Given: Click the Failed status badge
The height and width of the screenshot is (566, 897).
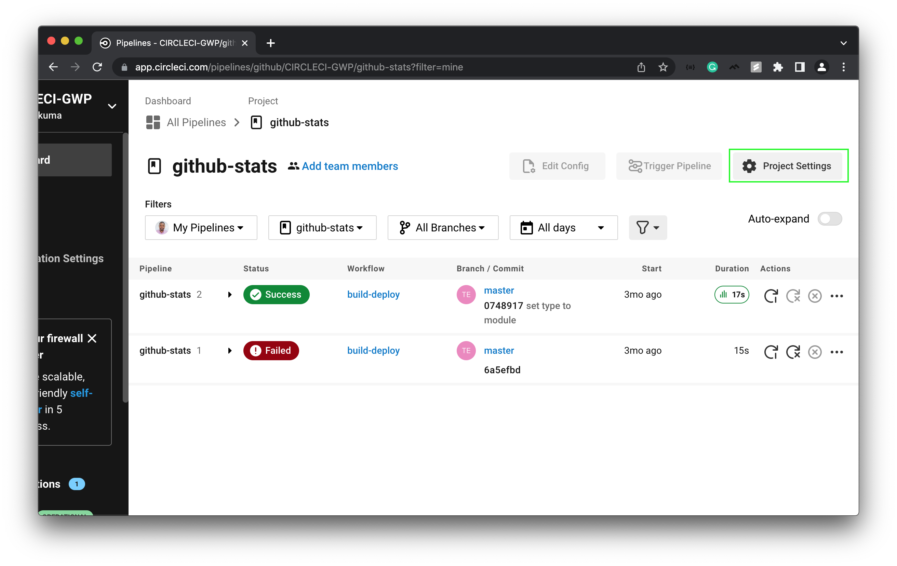Looking at the screenshot, I should coord(271,350).
